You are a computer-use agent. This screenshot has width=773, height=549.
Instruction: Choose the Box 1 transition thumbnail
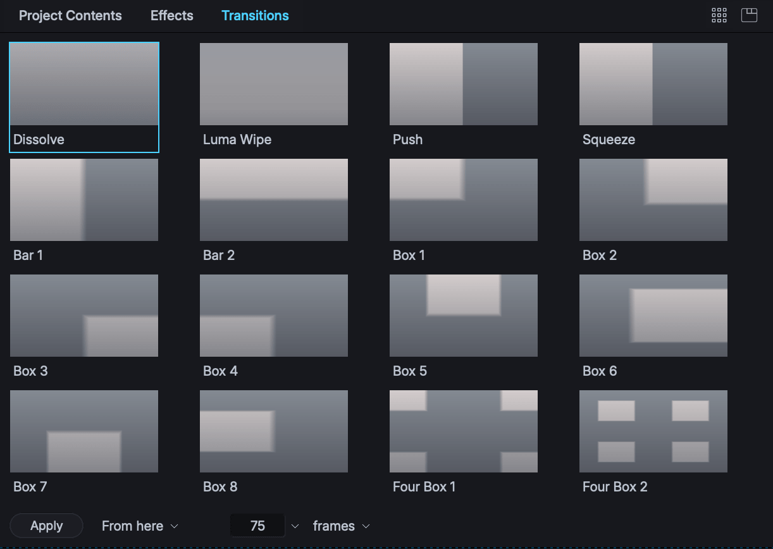tap(464, 200)
